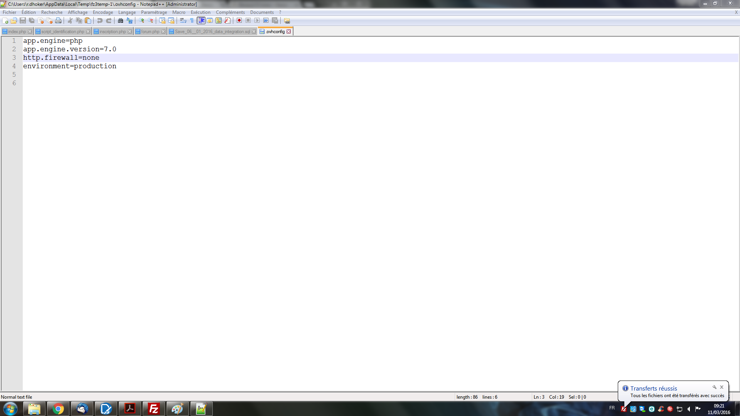
Task: Disable the indent guide toggle button
Action: (201, 21)
